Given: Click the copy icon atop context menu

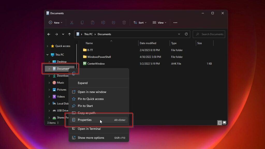Looking at the screenshot, I should (74, 73).
